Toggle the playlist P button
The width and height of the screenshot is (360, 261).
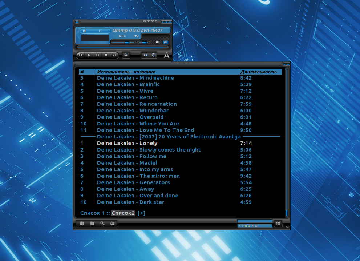pyautogui.click(x=165, y=43)
